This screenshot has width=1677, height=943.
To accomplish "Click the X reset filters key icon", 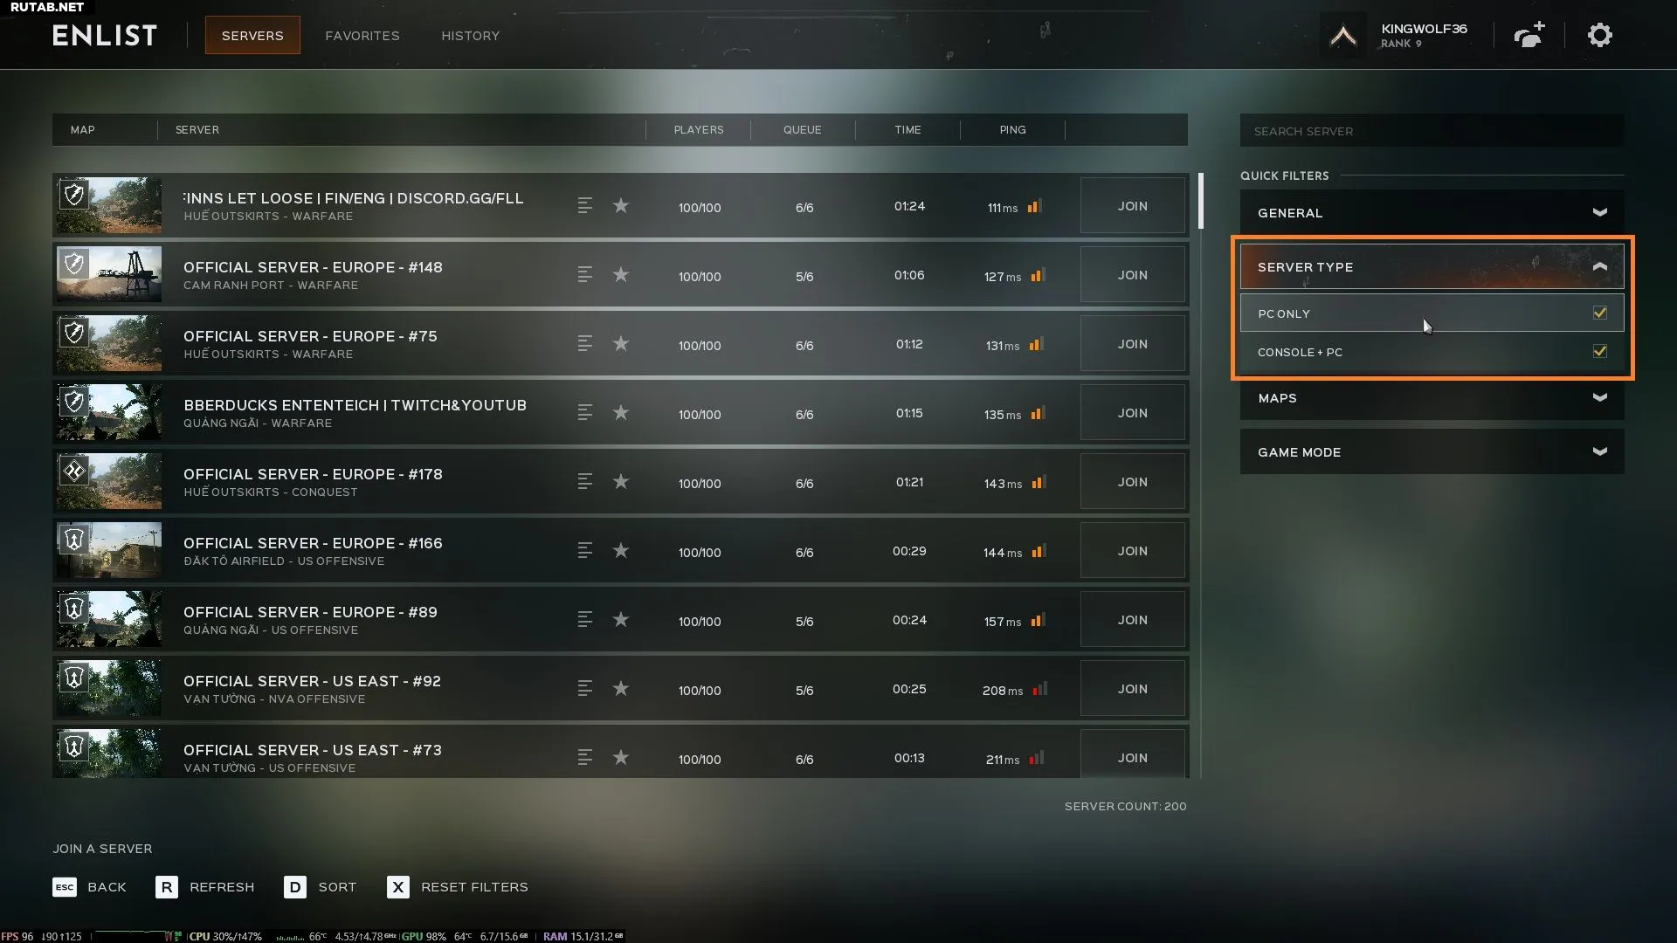I will [398, 887].
